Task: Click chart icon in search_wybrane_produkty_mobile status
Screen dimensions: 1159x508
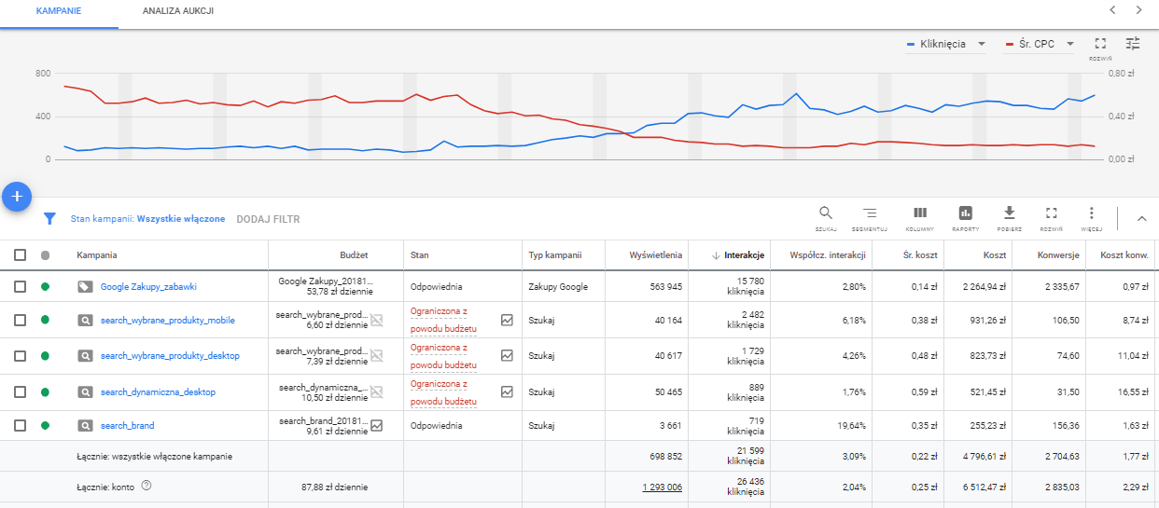Action: [x=507, y=320]
